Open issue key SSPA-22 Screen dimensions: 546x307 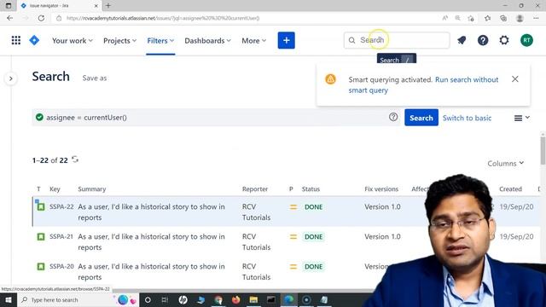(x=61, y=206)
